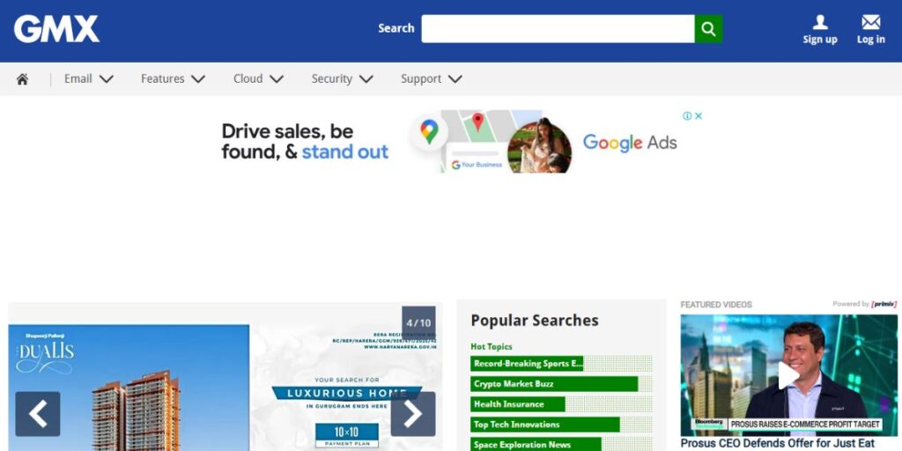
Task: Advance carousel with right arrow
Action: pos(413,414)
